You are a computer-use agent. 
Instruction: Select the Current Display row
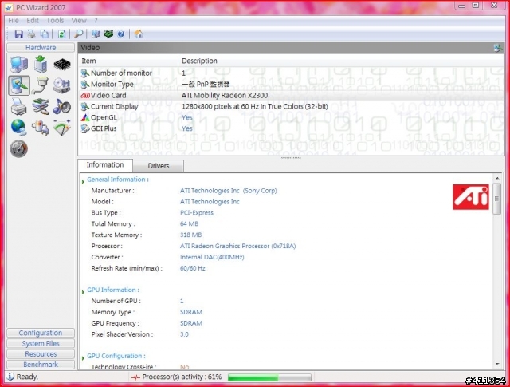291,106
